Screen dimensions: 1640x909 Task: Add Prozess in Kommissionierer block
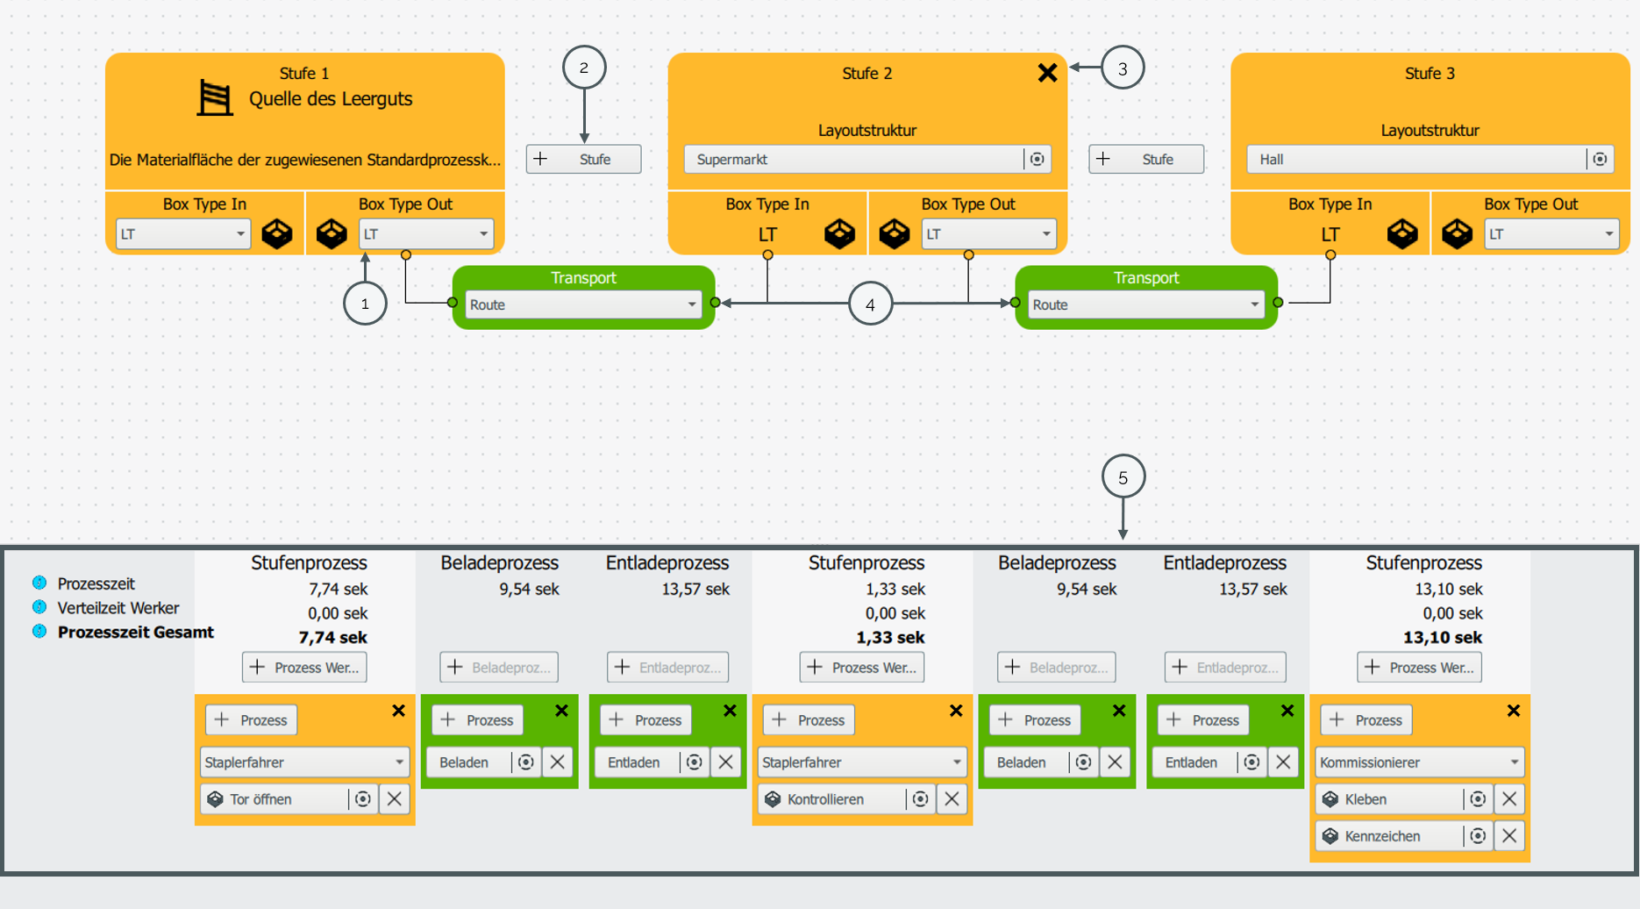[1366, 719]
